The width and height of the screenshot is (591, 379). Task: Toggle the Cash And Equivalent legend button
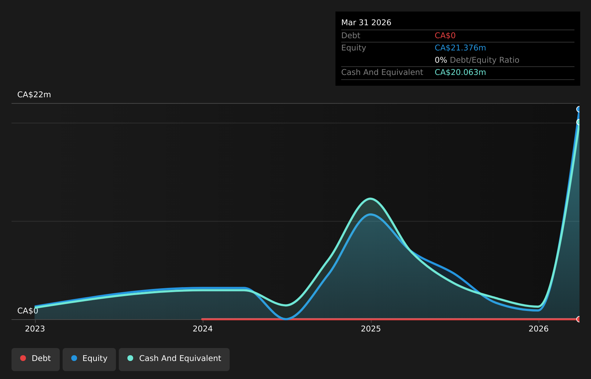[174, 359]
